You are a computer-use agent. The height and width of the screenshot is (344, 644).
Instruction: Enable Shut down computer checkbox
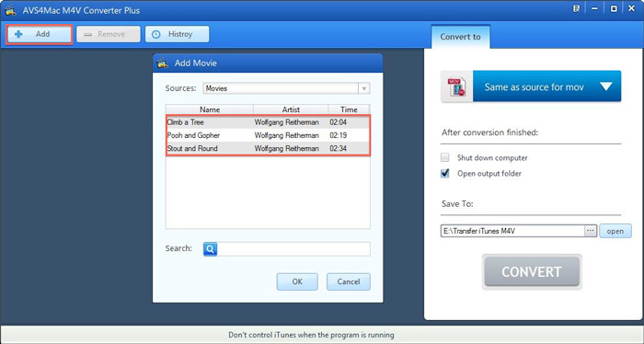[444, 157]
